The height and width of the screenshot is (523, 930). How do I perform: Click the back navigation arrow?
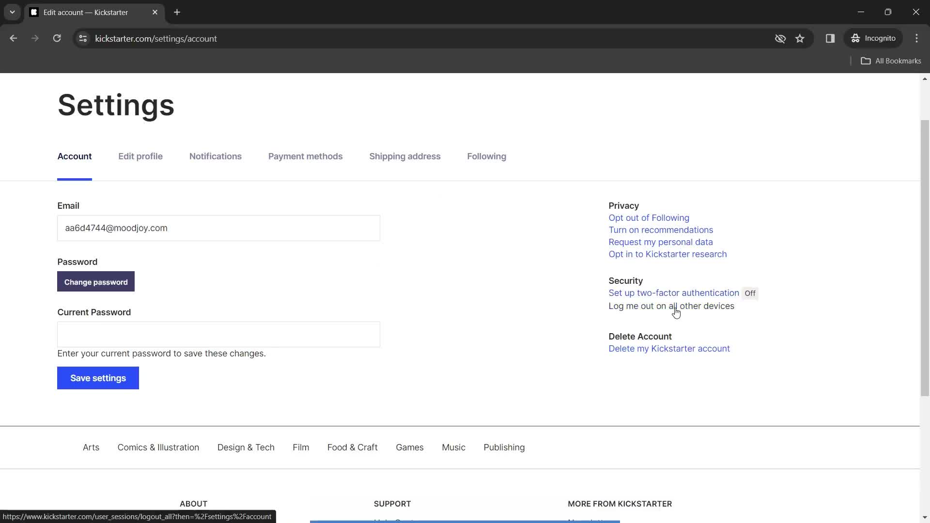(x=14, y=38)
